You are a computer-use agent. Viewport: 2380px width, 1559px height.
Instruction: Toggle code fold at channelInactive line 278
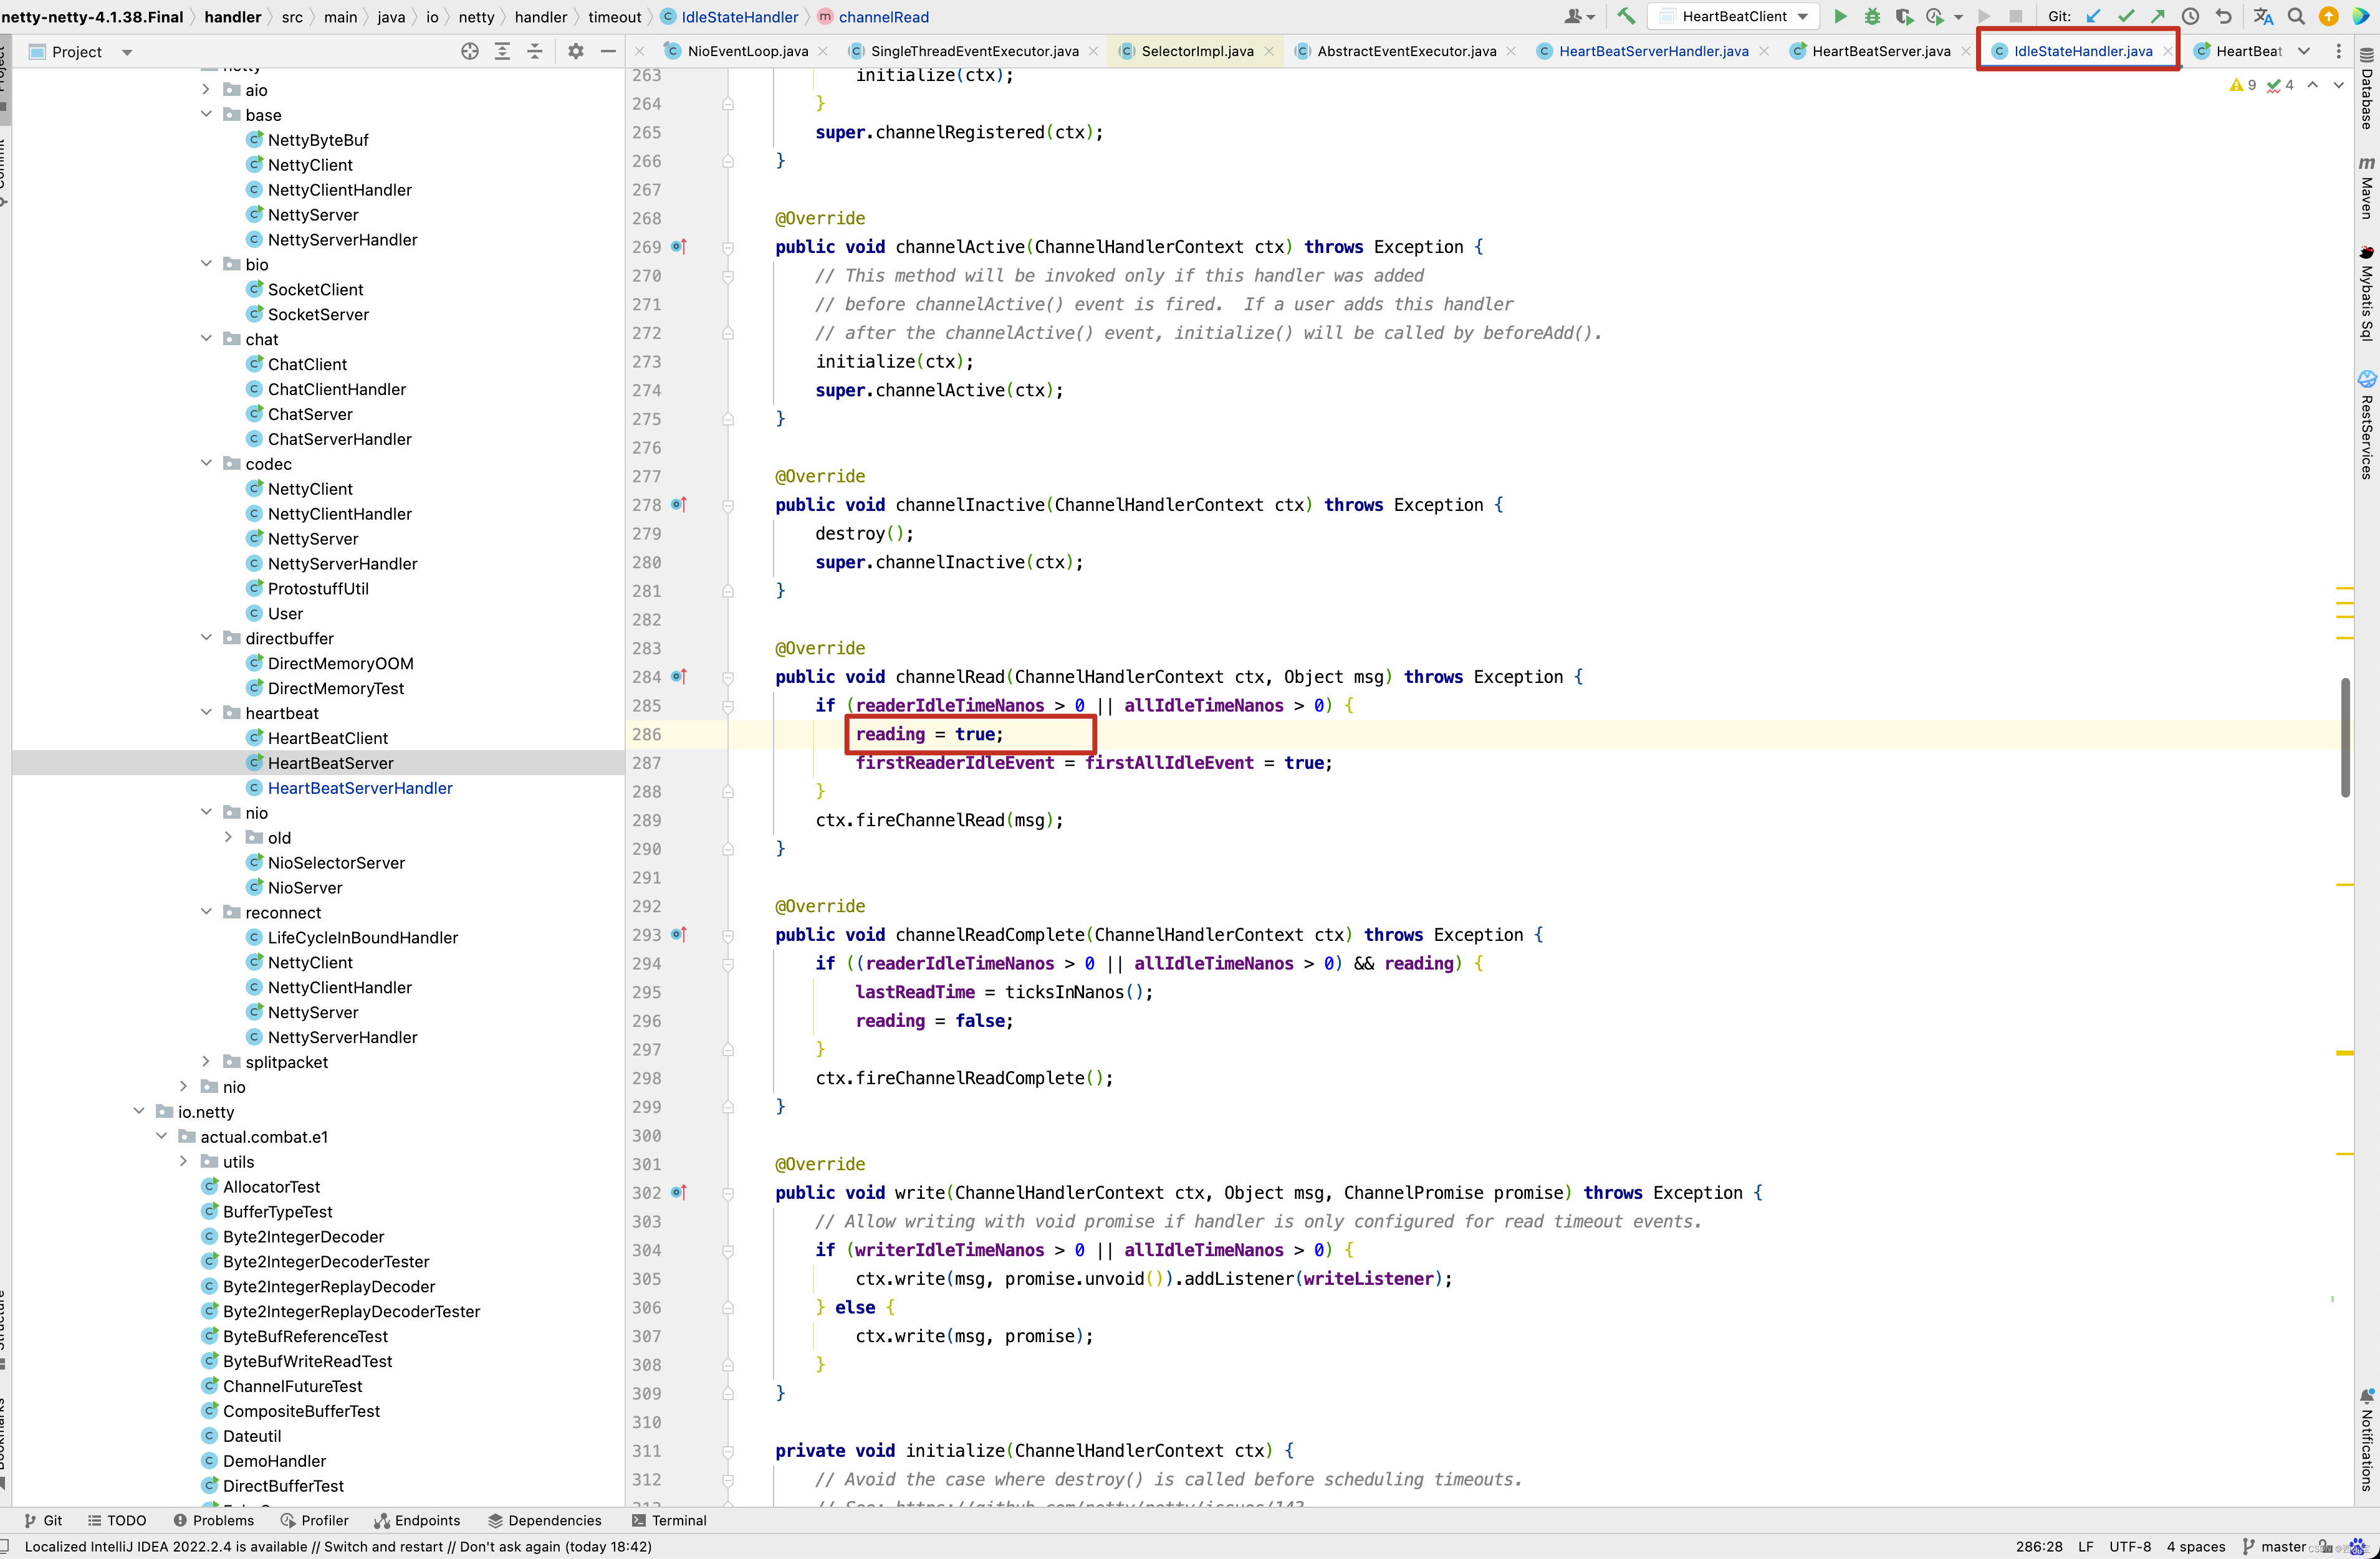[x=728, y=506]
